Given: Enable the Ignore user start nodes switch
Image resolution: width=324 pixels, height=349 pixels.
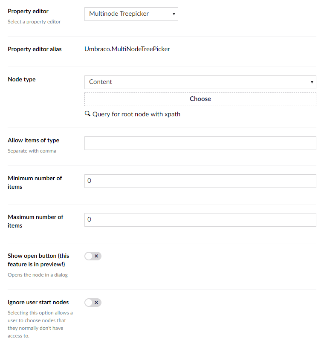Looking at the screenshot, I should [x=93, y=303].
